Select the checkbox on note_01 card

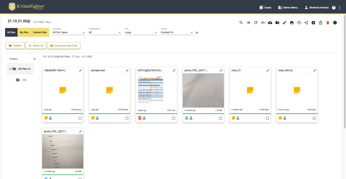(x=267, y=118)
